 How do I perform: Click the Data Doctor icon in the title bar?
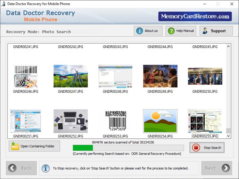click(3, 4)
